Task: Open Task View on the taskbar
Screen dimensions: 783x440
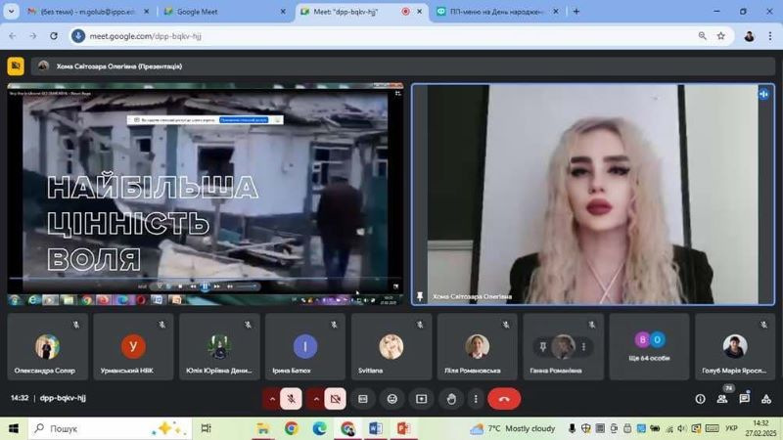Action: tap(206, 428)
